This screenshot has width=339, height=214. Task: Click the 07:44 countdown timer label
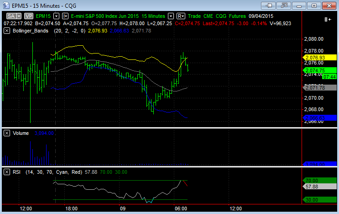tap(329, 77)
